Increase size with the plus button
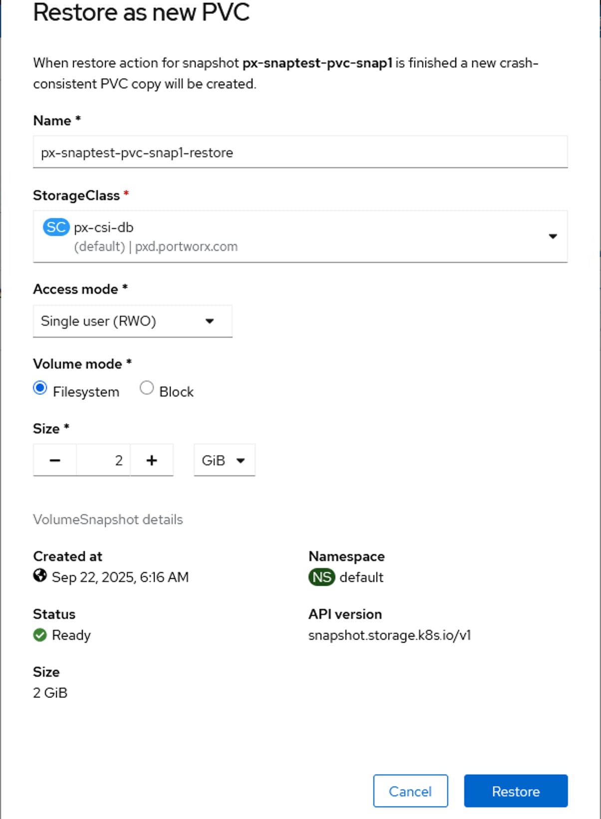 152,460
